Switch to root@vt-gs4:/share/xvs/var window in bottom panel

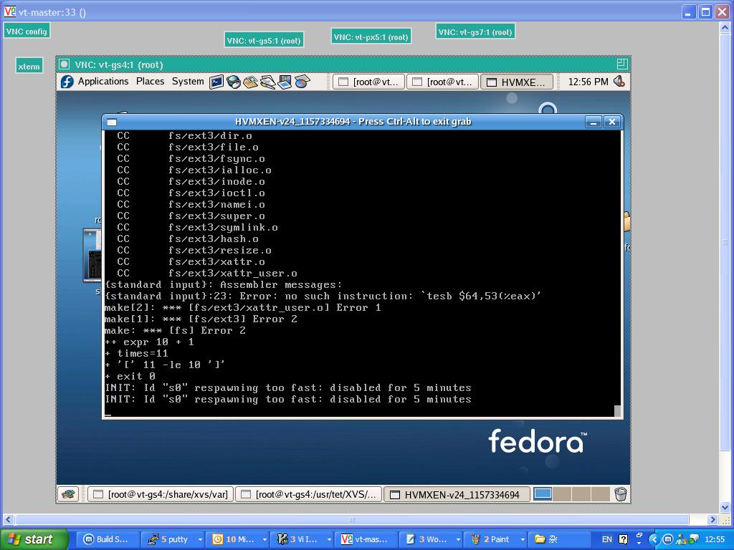[160, 494]
